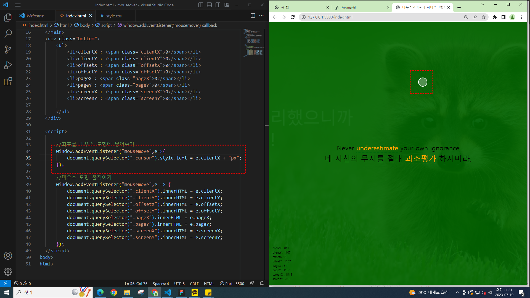Open the Explorer view in activity bar
The image size is (530, 298).
point(8,18)
